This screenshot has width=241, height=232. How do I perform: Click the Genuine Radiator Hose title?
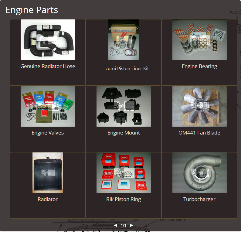click(x=48, y=66)
